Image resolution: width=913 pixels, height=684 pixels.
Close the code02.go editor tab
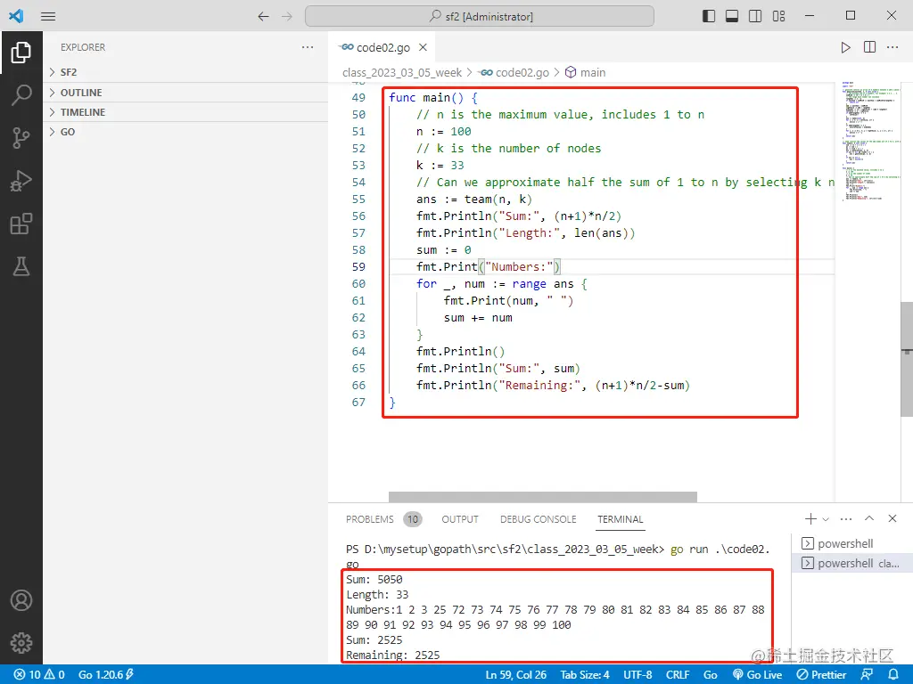pyautogui.click(x=424, y=47)
